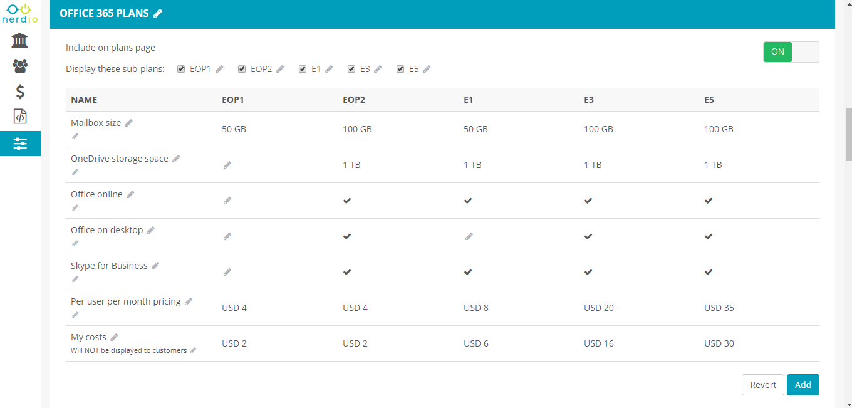Click the EOP1 mailbox size '50 GB'
The height and width of the screenshot is (408, 852).
coord(234,129)
